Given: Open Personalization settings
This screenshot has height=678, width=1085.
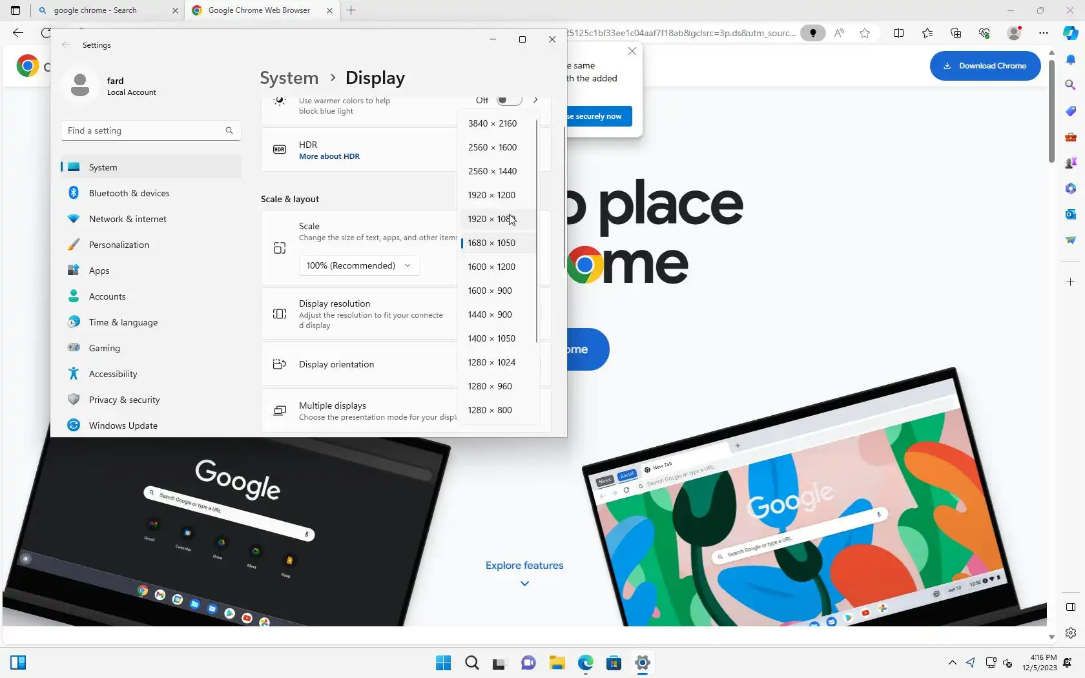Looking at the screenshot, I should click(151, 245).
